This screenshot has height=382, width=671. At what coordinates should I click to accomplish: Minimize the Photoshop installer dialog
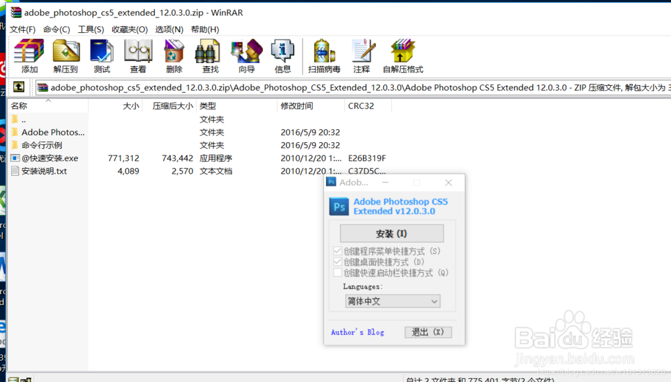pos(385,182)
